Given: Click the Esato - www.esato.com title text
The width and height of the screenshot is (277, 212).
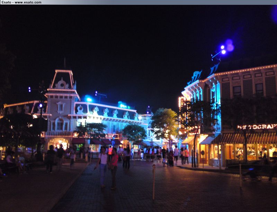Looking at the screenshot, I should click(x=21, y=2).
